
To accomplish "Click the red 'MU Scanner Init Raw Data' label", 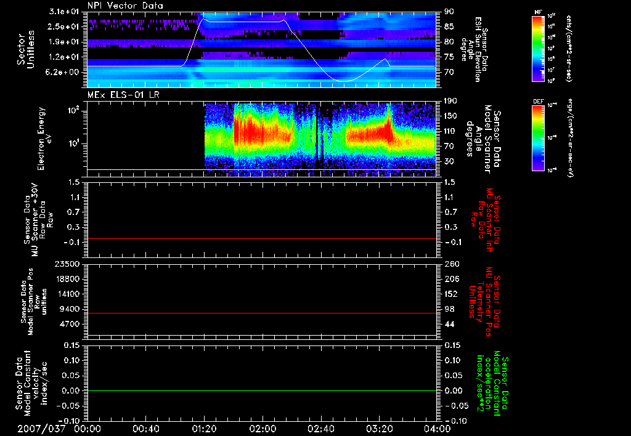I will pyautogui.click(x=486, y=220).
